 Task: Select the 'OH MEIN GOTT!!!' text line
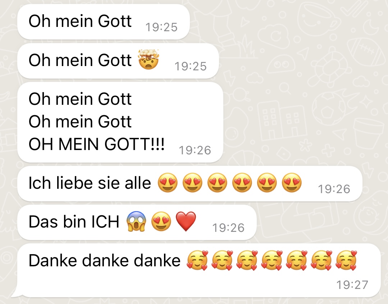point(96,144)
